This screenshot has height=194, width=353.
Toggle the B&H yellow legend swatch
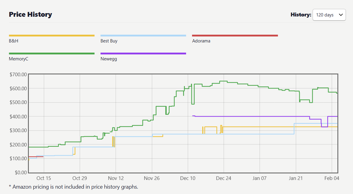click(x=52, y=36)
